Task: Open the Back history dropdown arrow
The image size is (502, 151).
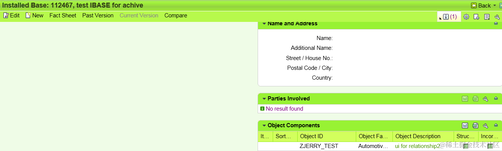Action: point(494,6)
